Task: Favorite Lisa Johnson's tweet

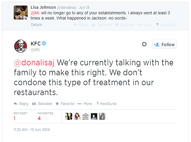Action: coord(125,24)
